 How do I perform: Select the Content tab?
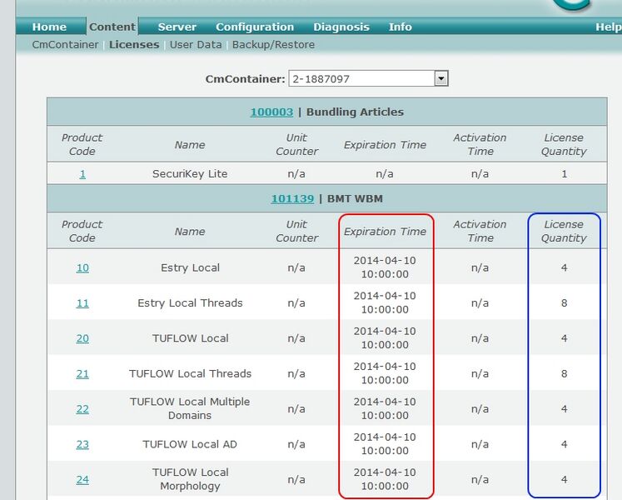112,27
